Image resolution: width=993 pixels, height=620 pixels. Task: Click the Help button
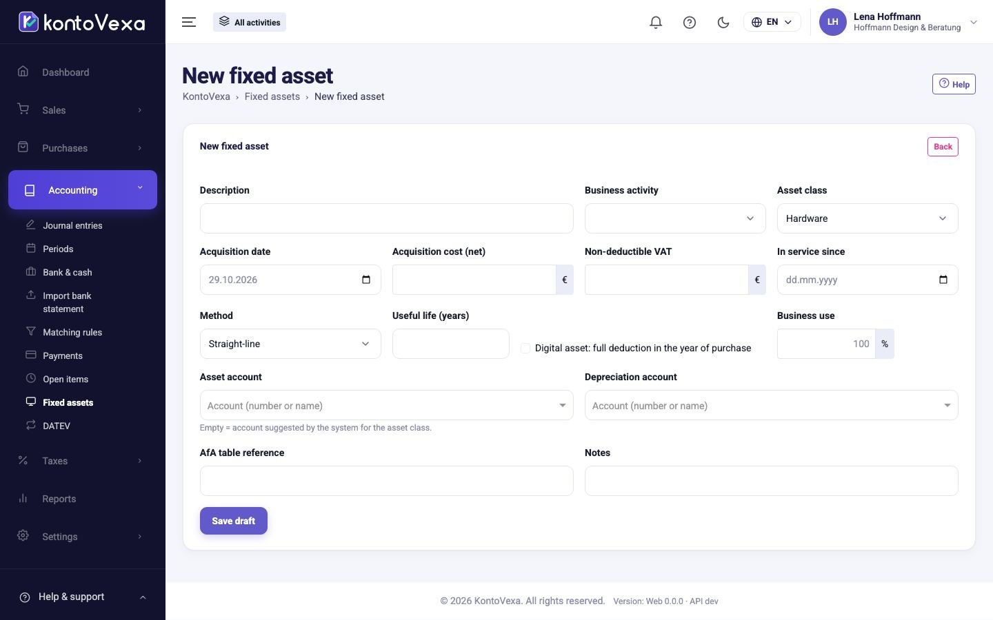click(x=954, y=84)
